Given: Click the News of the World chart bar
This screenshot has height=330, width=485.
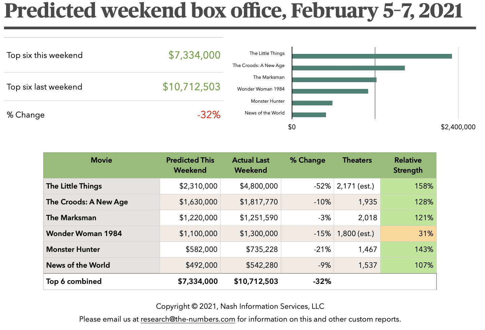Looking at the screenshot, I should coord(309,115).
